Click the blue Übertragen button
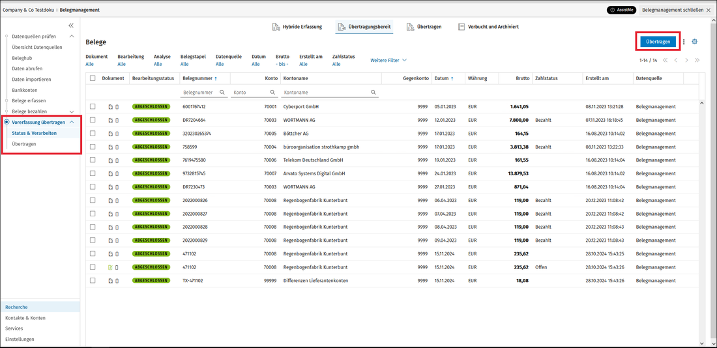This screenshot has height=348, width=717. pyautogui.click(x=658, y=42)
